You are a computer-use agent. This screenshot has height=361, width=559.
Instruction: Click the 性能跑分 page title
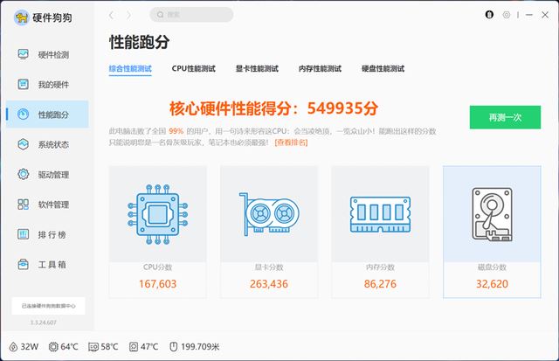[140, 42]
